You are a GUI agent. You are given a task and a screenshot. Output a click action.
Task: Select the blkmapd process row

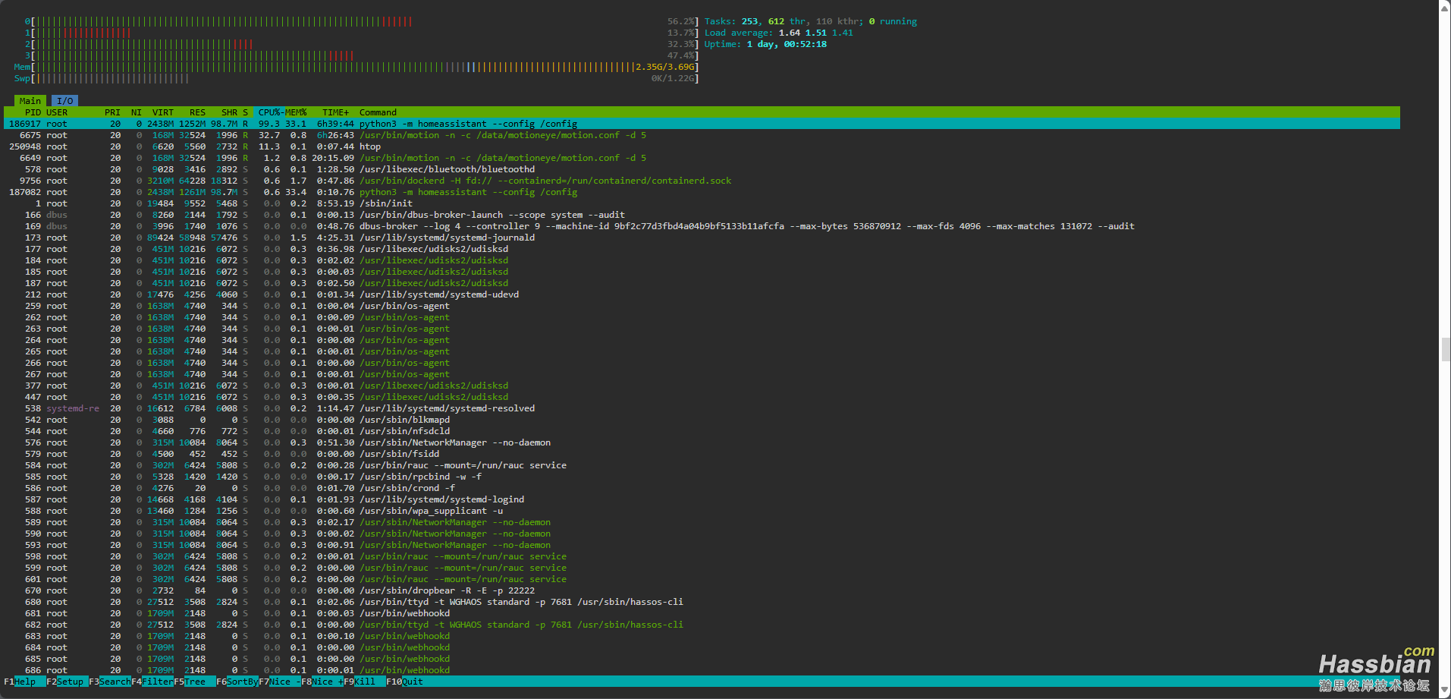tap(702, 420)
